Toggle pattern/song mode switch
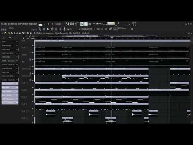This screenshot has height=145, width=193. coord(40,25)
